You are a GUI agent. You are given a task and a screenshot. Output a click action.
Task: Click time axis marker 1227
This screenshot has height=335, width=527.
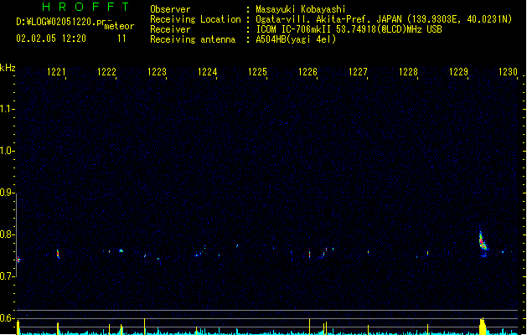(358, 72)
